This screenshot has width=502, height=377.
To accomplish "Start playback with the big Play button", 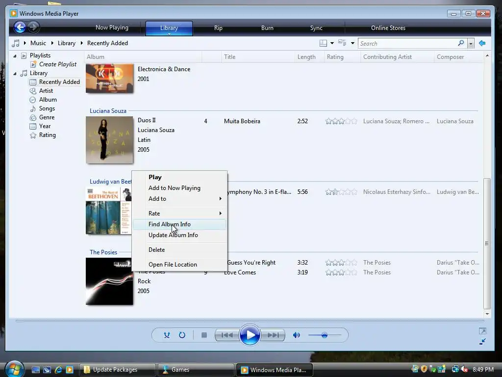I will [x=250, y=335].
